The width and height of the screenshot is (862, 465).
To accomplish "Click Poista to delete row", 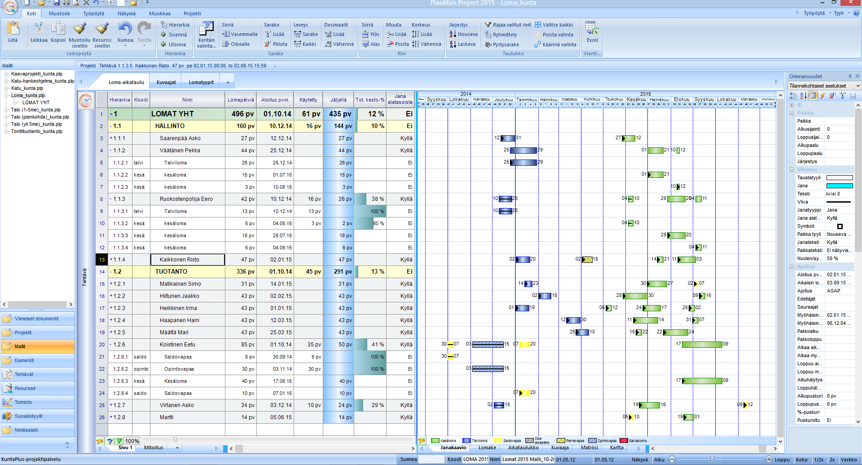I will tap(398, 44).
